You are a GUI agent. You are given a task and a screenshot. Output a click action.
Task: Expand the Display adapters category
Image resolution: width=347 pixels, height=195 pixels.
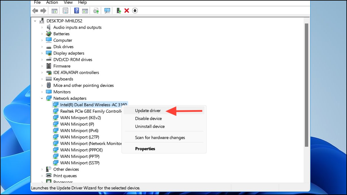tap(42, 53)
